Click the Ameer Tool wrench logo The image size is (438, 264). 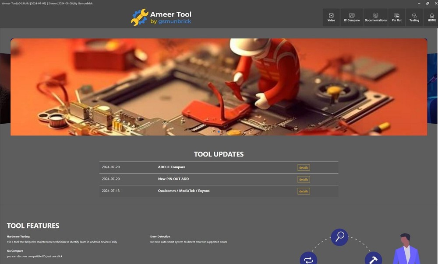click(139, 17)
